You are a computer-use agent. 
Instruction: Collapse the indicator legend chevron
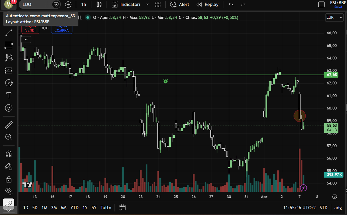(x=26, y=40)
